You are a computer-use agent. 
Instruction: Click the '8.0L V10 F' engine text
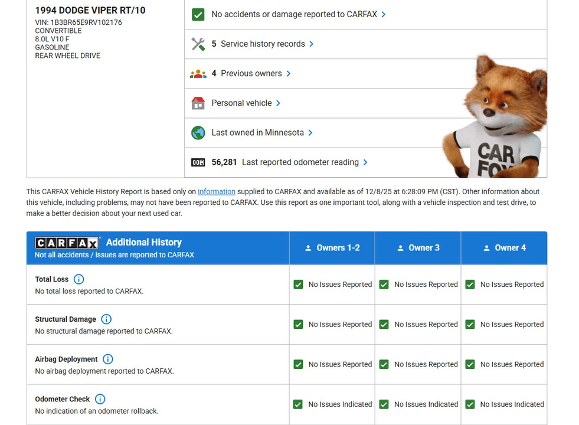click(x=52, y=39)
